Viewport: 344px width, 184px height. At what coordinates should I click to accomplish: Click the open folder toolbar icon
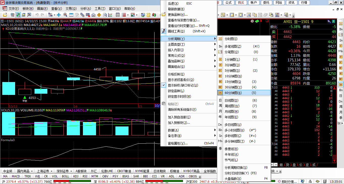point(5,15)
